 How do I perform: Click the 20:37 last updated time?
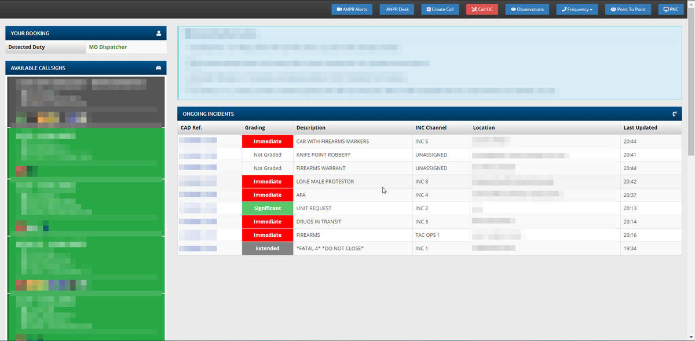pyautogui.click(x=630, y=195)
